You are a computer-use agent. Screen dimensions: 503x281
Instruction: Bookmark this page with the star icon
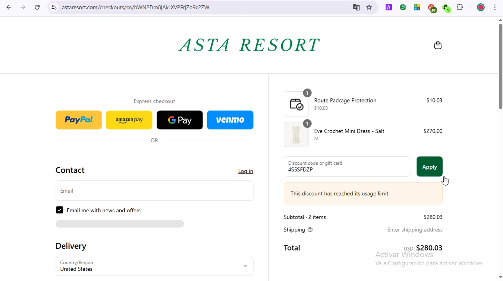pyautogui.click(x=369, y=7)
